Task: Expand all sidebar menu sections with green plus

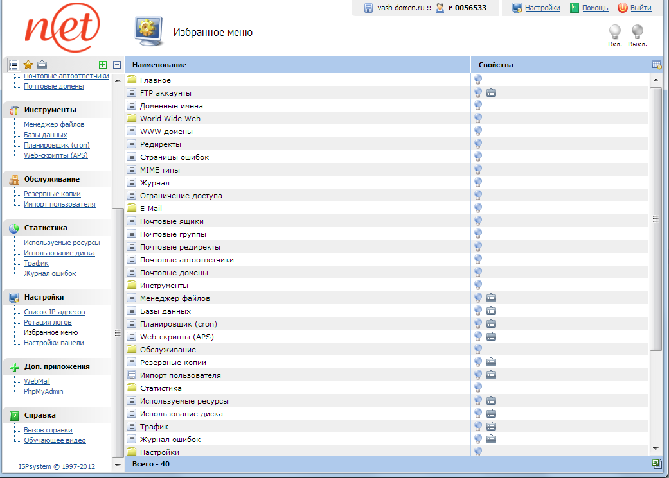Action: click(103, 65)
